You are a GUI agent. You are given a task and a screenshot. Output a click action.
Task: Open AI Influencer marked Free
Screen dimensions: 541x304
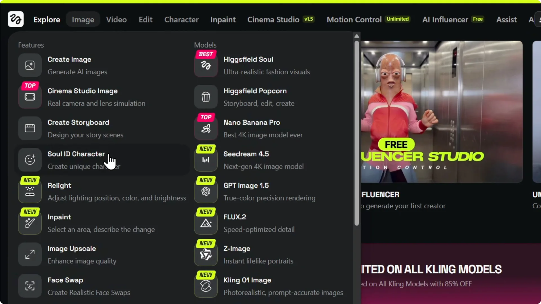444,19
